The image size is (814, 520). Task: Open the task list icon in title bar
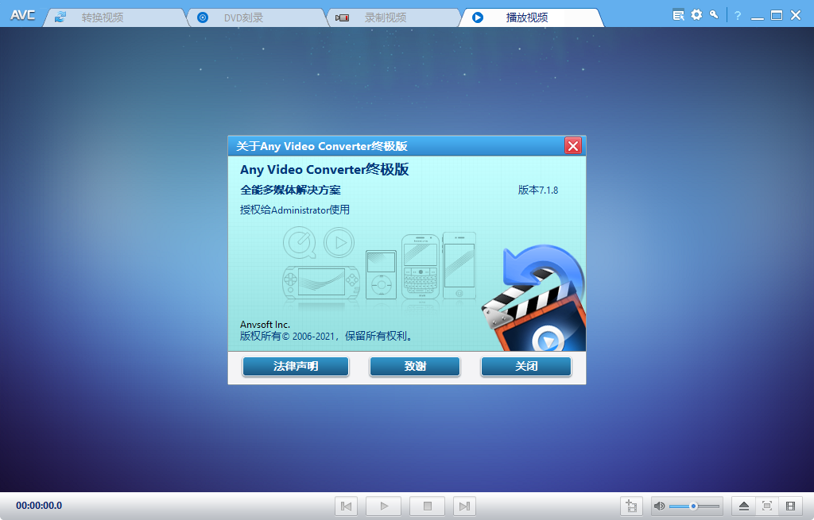(x=678, y=15)
